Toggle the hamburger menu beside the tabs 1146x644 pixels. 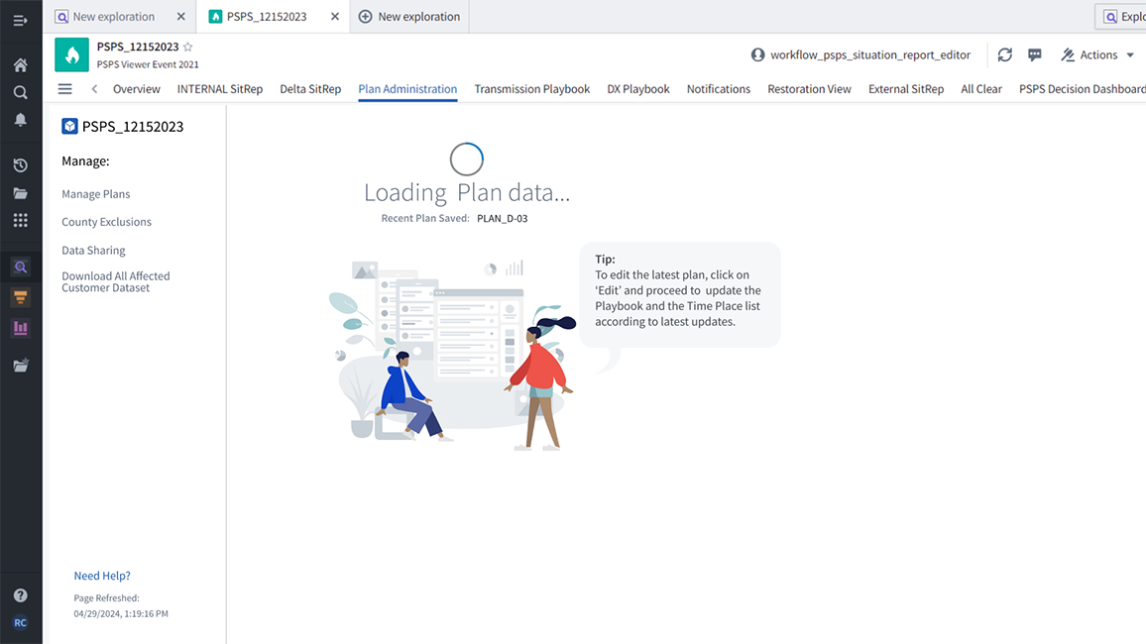point(65,89)
